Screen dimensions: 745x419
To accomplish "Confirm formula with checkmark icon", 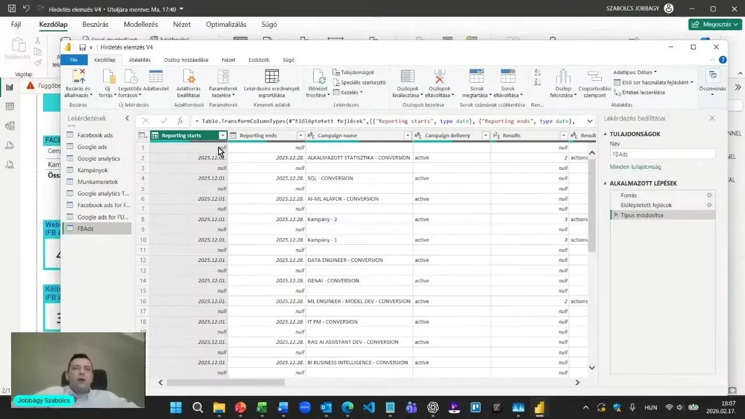I will 164,121.
